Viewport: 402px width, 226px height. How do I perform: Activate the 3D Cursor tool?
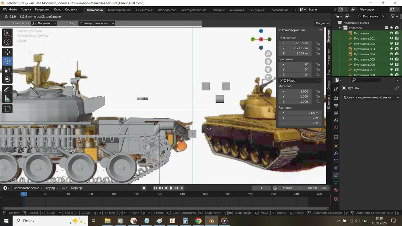(7, 42)
